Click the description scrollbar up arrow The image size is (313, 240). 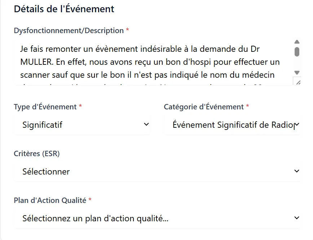(297, 42)
